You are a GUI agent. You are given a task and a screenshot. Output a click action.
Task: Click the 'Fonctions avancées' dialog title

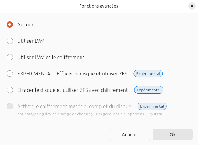pos(99,6)
